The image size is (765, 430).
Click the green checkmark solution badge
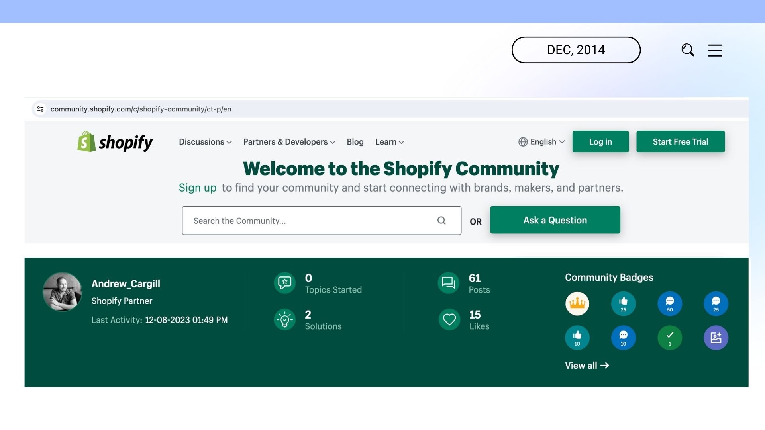click(669, 338)
